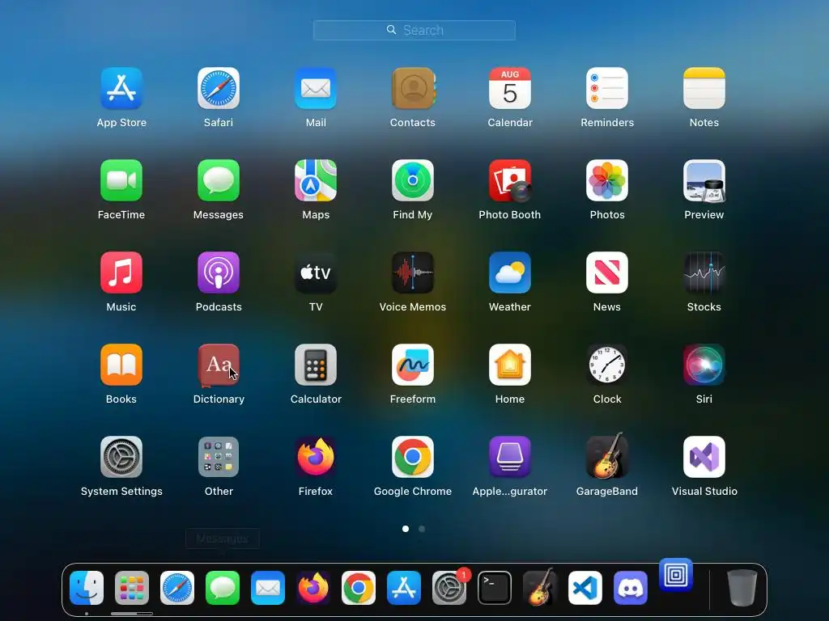829x621 pixels.
Task: Launch Apple Configurator
Action: tap(510, 457)
